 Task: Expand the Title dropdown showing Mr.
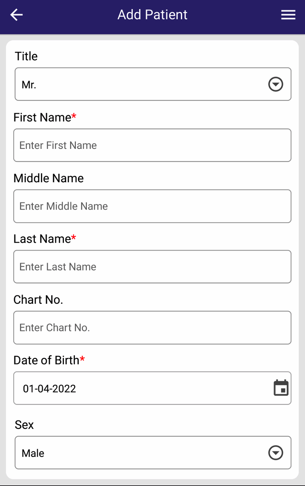tap(142, 84)
